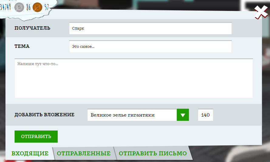
Task: Switch to the ОТПРАВЛЕННЫЕ tab
Action: click(x=84, y=153)
